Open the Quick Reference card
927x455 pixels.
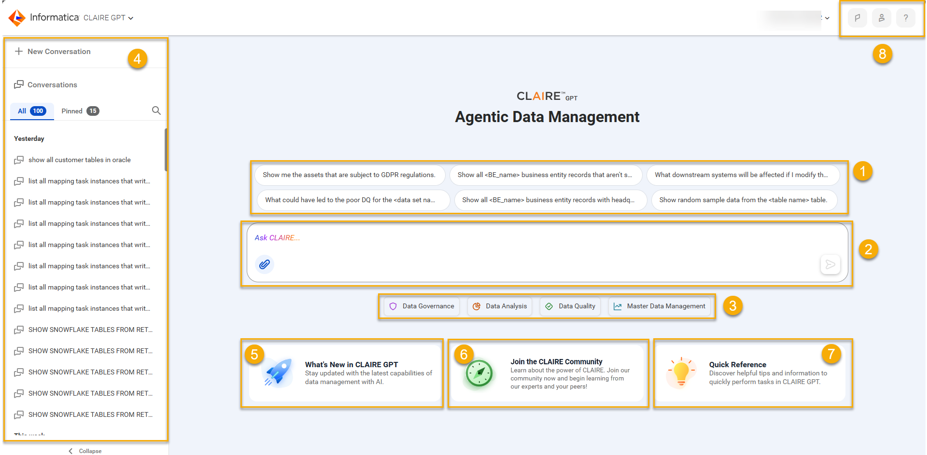(x=751, y=373)
